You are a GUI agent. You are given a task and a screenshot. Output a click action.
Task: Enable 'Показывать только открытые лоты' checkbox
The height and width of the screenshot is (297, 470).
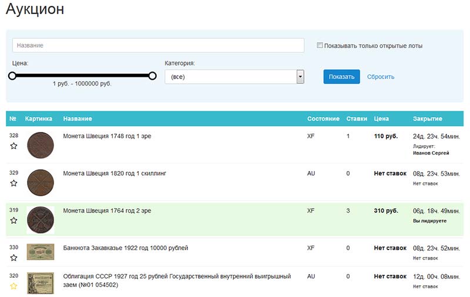coord(320,46)
